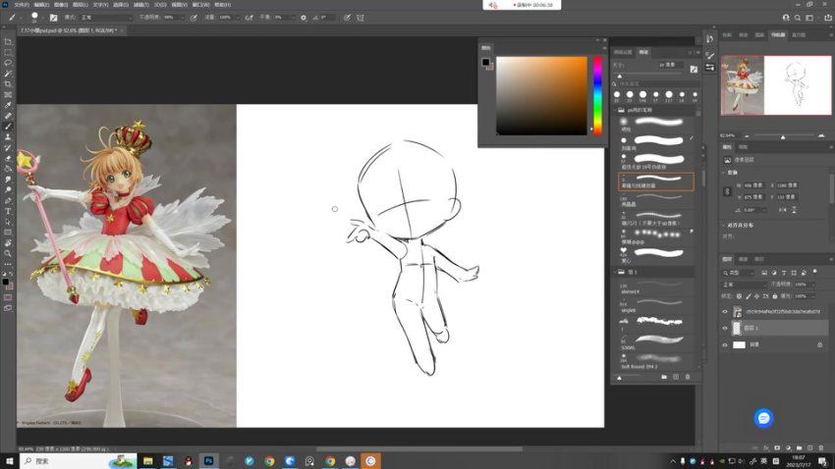The width and height of the screenshot is (835, 469).
Task: Open the layer filter type dropdown
Action: pyautogui.click(x=738, y=273)
